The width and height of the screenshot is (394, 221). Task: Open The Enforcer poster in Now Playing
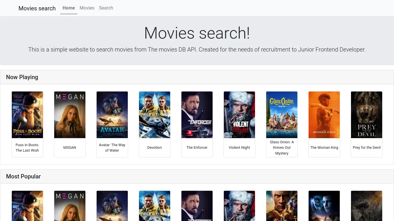click(197, 115)
